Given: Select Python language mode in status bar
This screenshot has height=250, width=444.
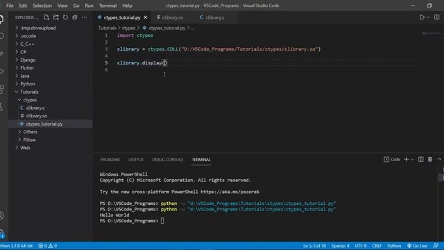Looking at the screenshot, I should coord(394,246).
